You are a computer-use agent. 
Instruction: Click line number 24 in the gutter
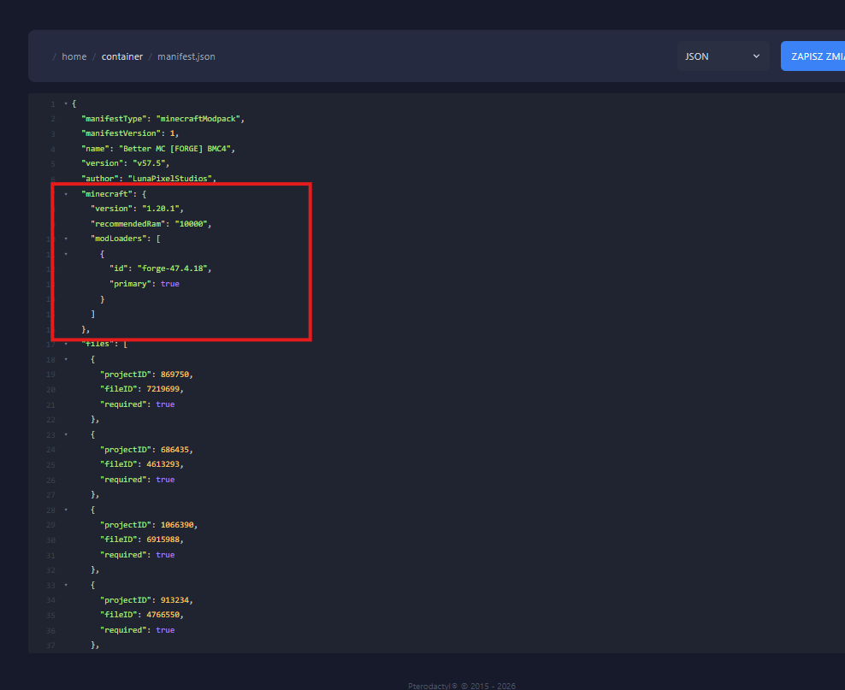tap(50, 450)
